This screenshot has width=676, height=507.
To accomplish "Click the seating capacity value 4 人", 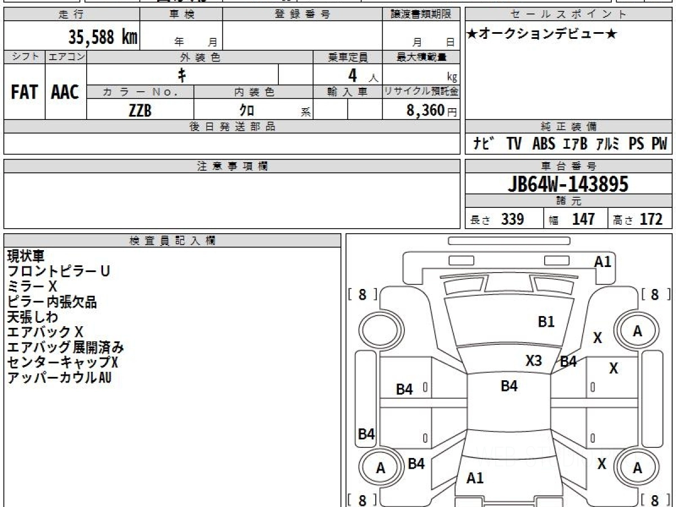I will (x=362, y=75).
